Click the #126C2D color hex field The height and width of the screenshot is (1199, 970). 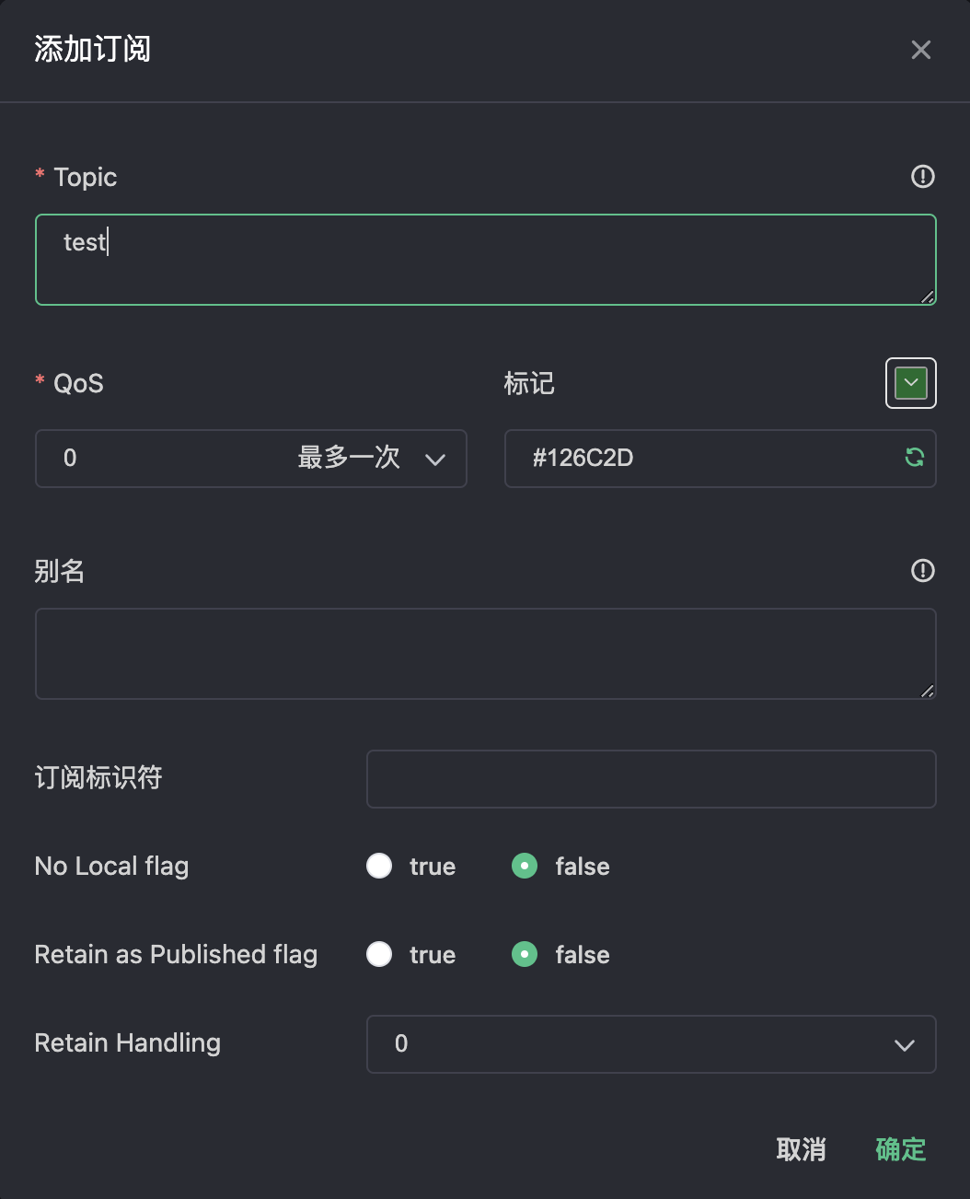click(x=721, y=458)
